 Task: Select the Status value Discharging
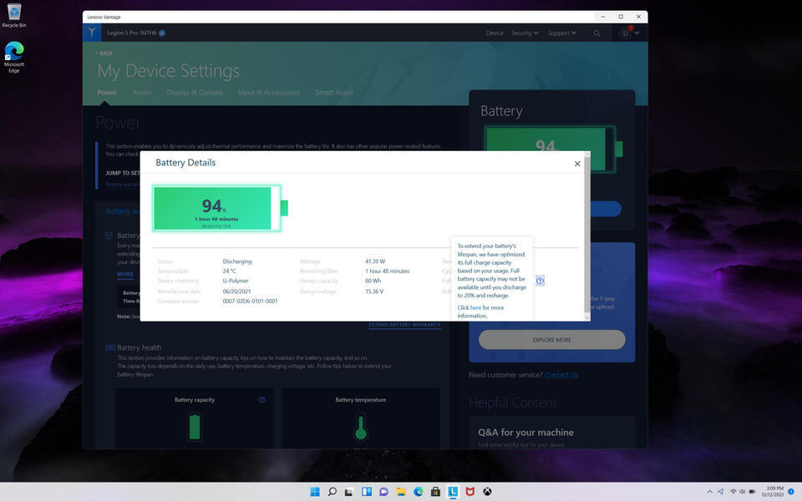[237, 261]
